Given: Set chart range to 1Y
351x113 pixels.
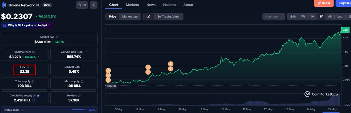Looking at the screenshot, I should (321, 17).
